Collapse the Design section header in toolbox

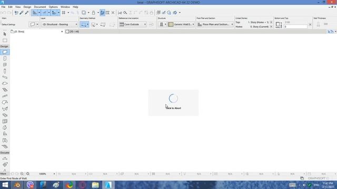pos(4,47)
